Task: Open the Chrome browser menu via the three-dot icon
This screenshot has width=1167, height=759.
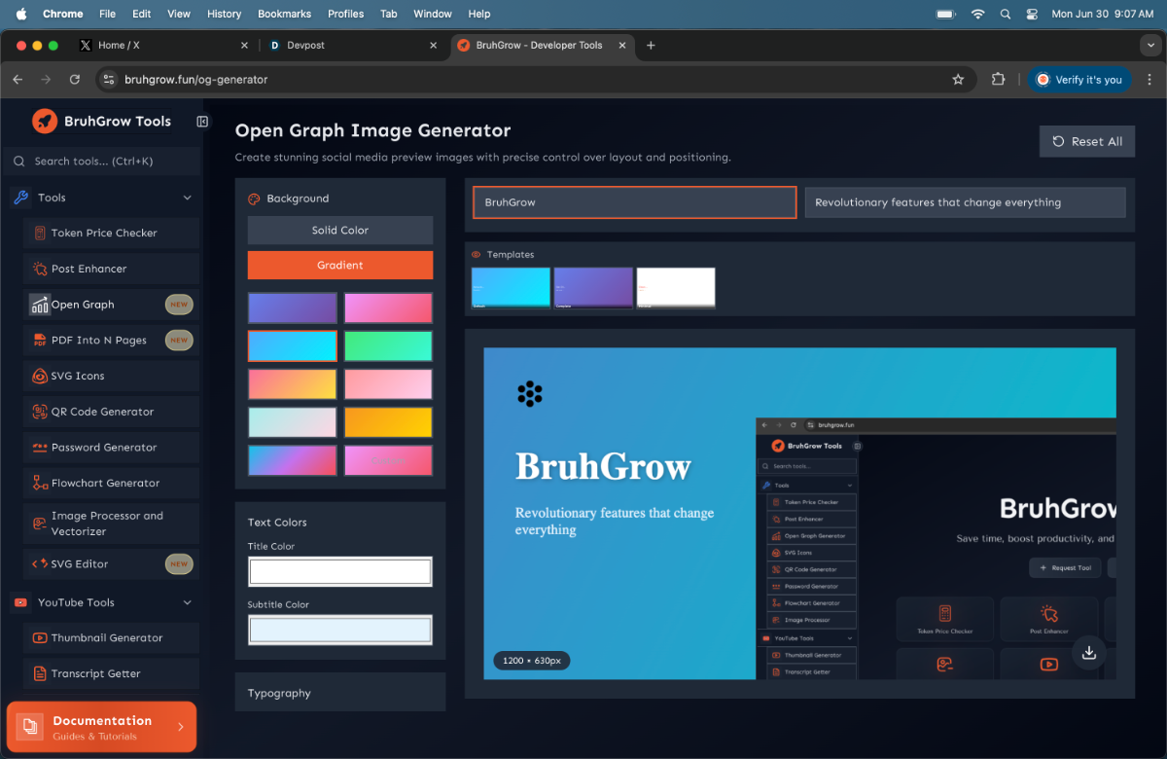Action: click(1149, 80)
